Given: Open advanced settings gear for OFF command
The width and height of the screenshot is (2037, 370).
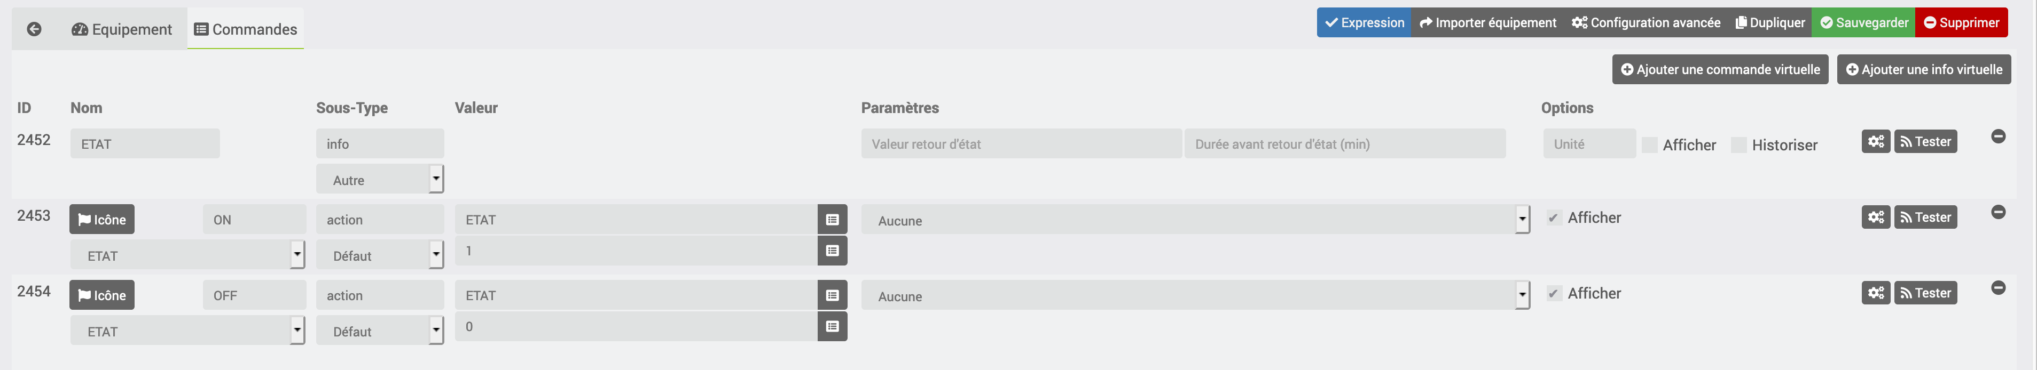Looking at the screenshot, I should tap(1876, 293).
